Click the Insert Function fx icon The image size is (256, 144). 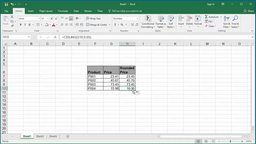(x=55, y=37)
